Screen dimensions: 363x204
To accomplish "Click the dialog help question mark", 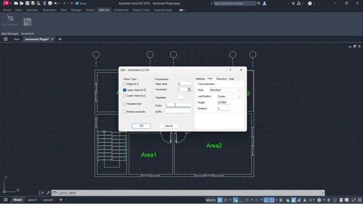I will click(230, 70).
